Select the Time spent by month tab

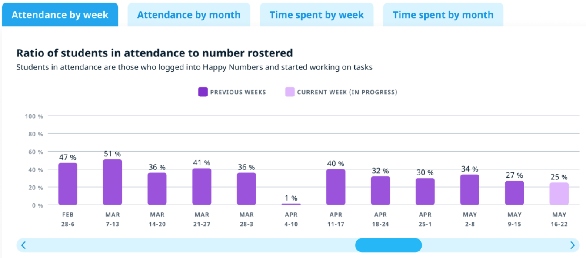pos(443,15)
